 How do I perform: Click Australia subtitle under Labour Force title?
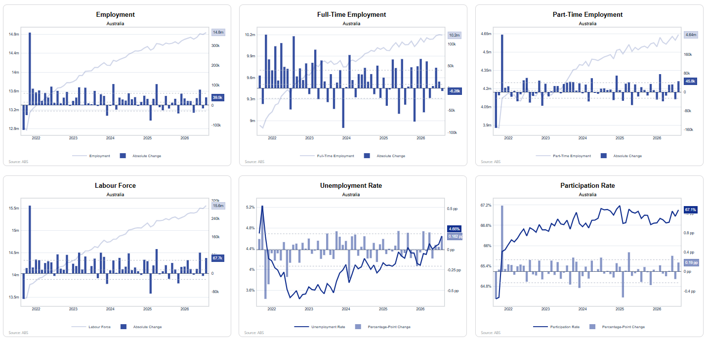pos(116,195)
